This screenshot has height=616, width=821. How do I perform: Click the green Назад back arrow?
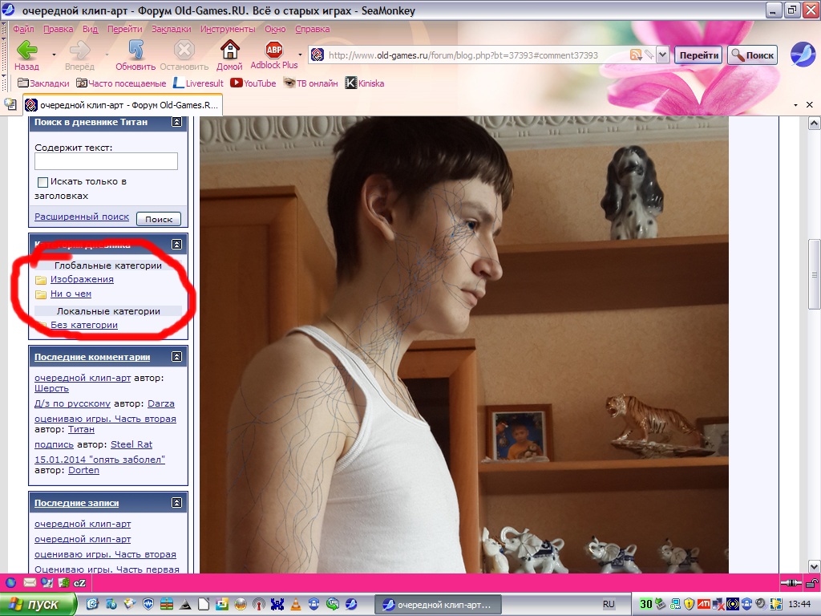(x=26, y=51)
